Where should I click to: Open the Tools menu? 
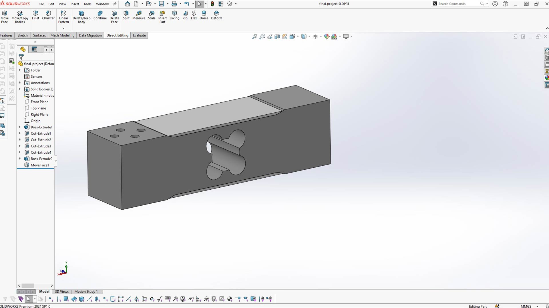point(87,4)
